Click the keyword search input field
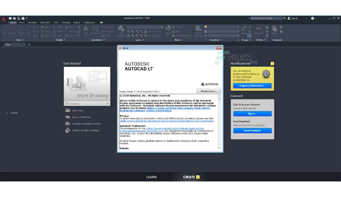 tap(266, 18)
